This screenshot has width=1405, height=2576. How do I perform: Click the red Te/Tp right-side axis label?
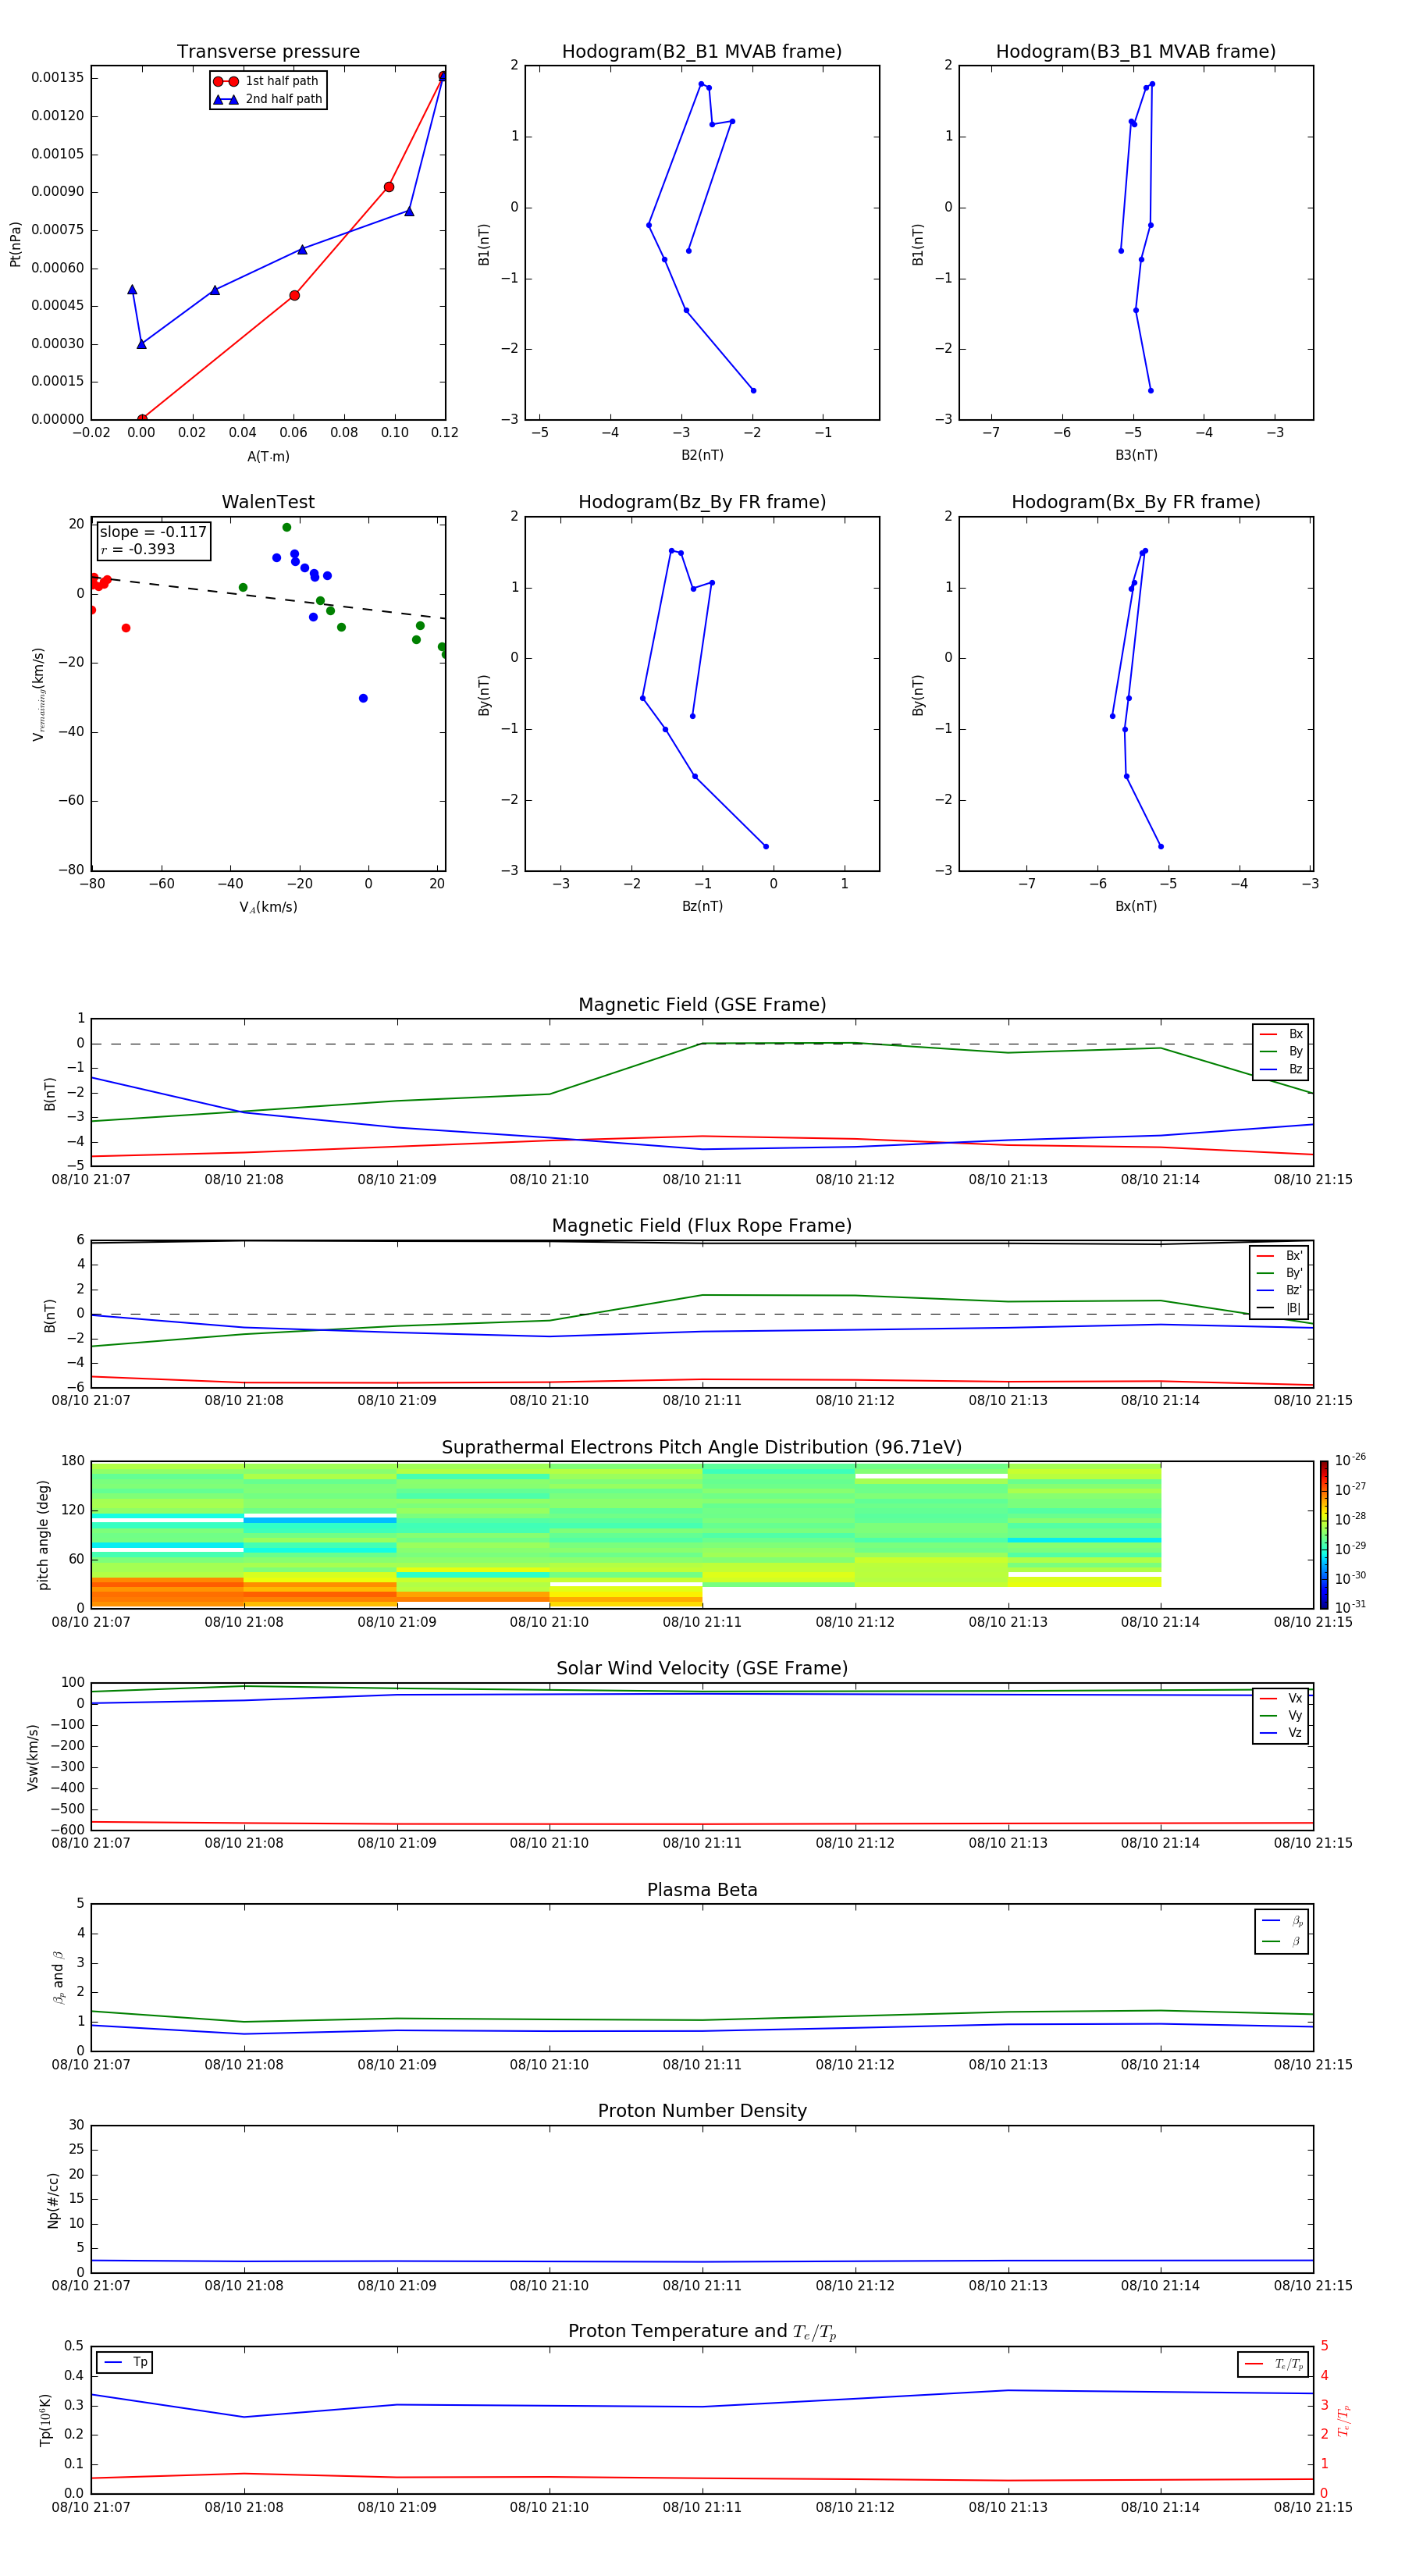(1343, 2421)
